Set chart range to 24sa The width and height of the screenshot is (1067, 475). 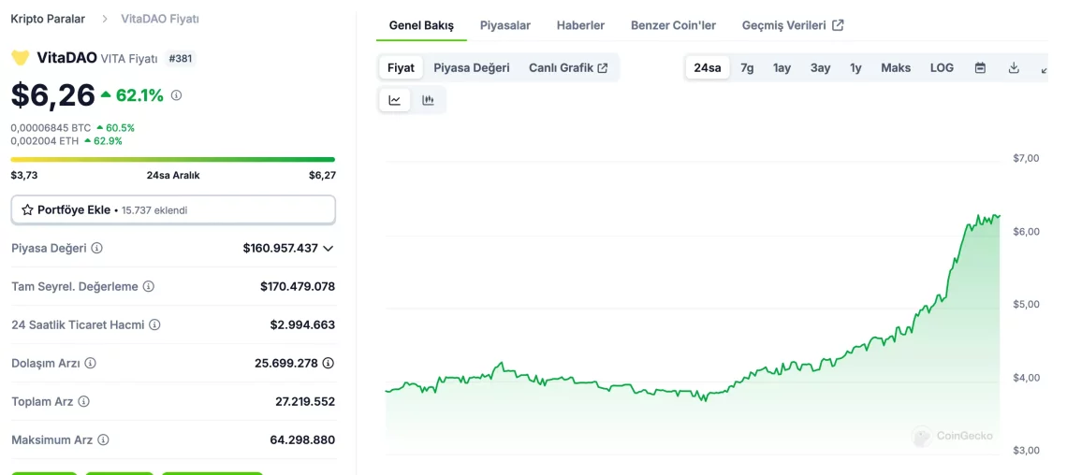(708, 67)
